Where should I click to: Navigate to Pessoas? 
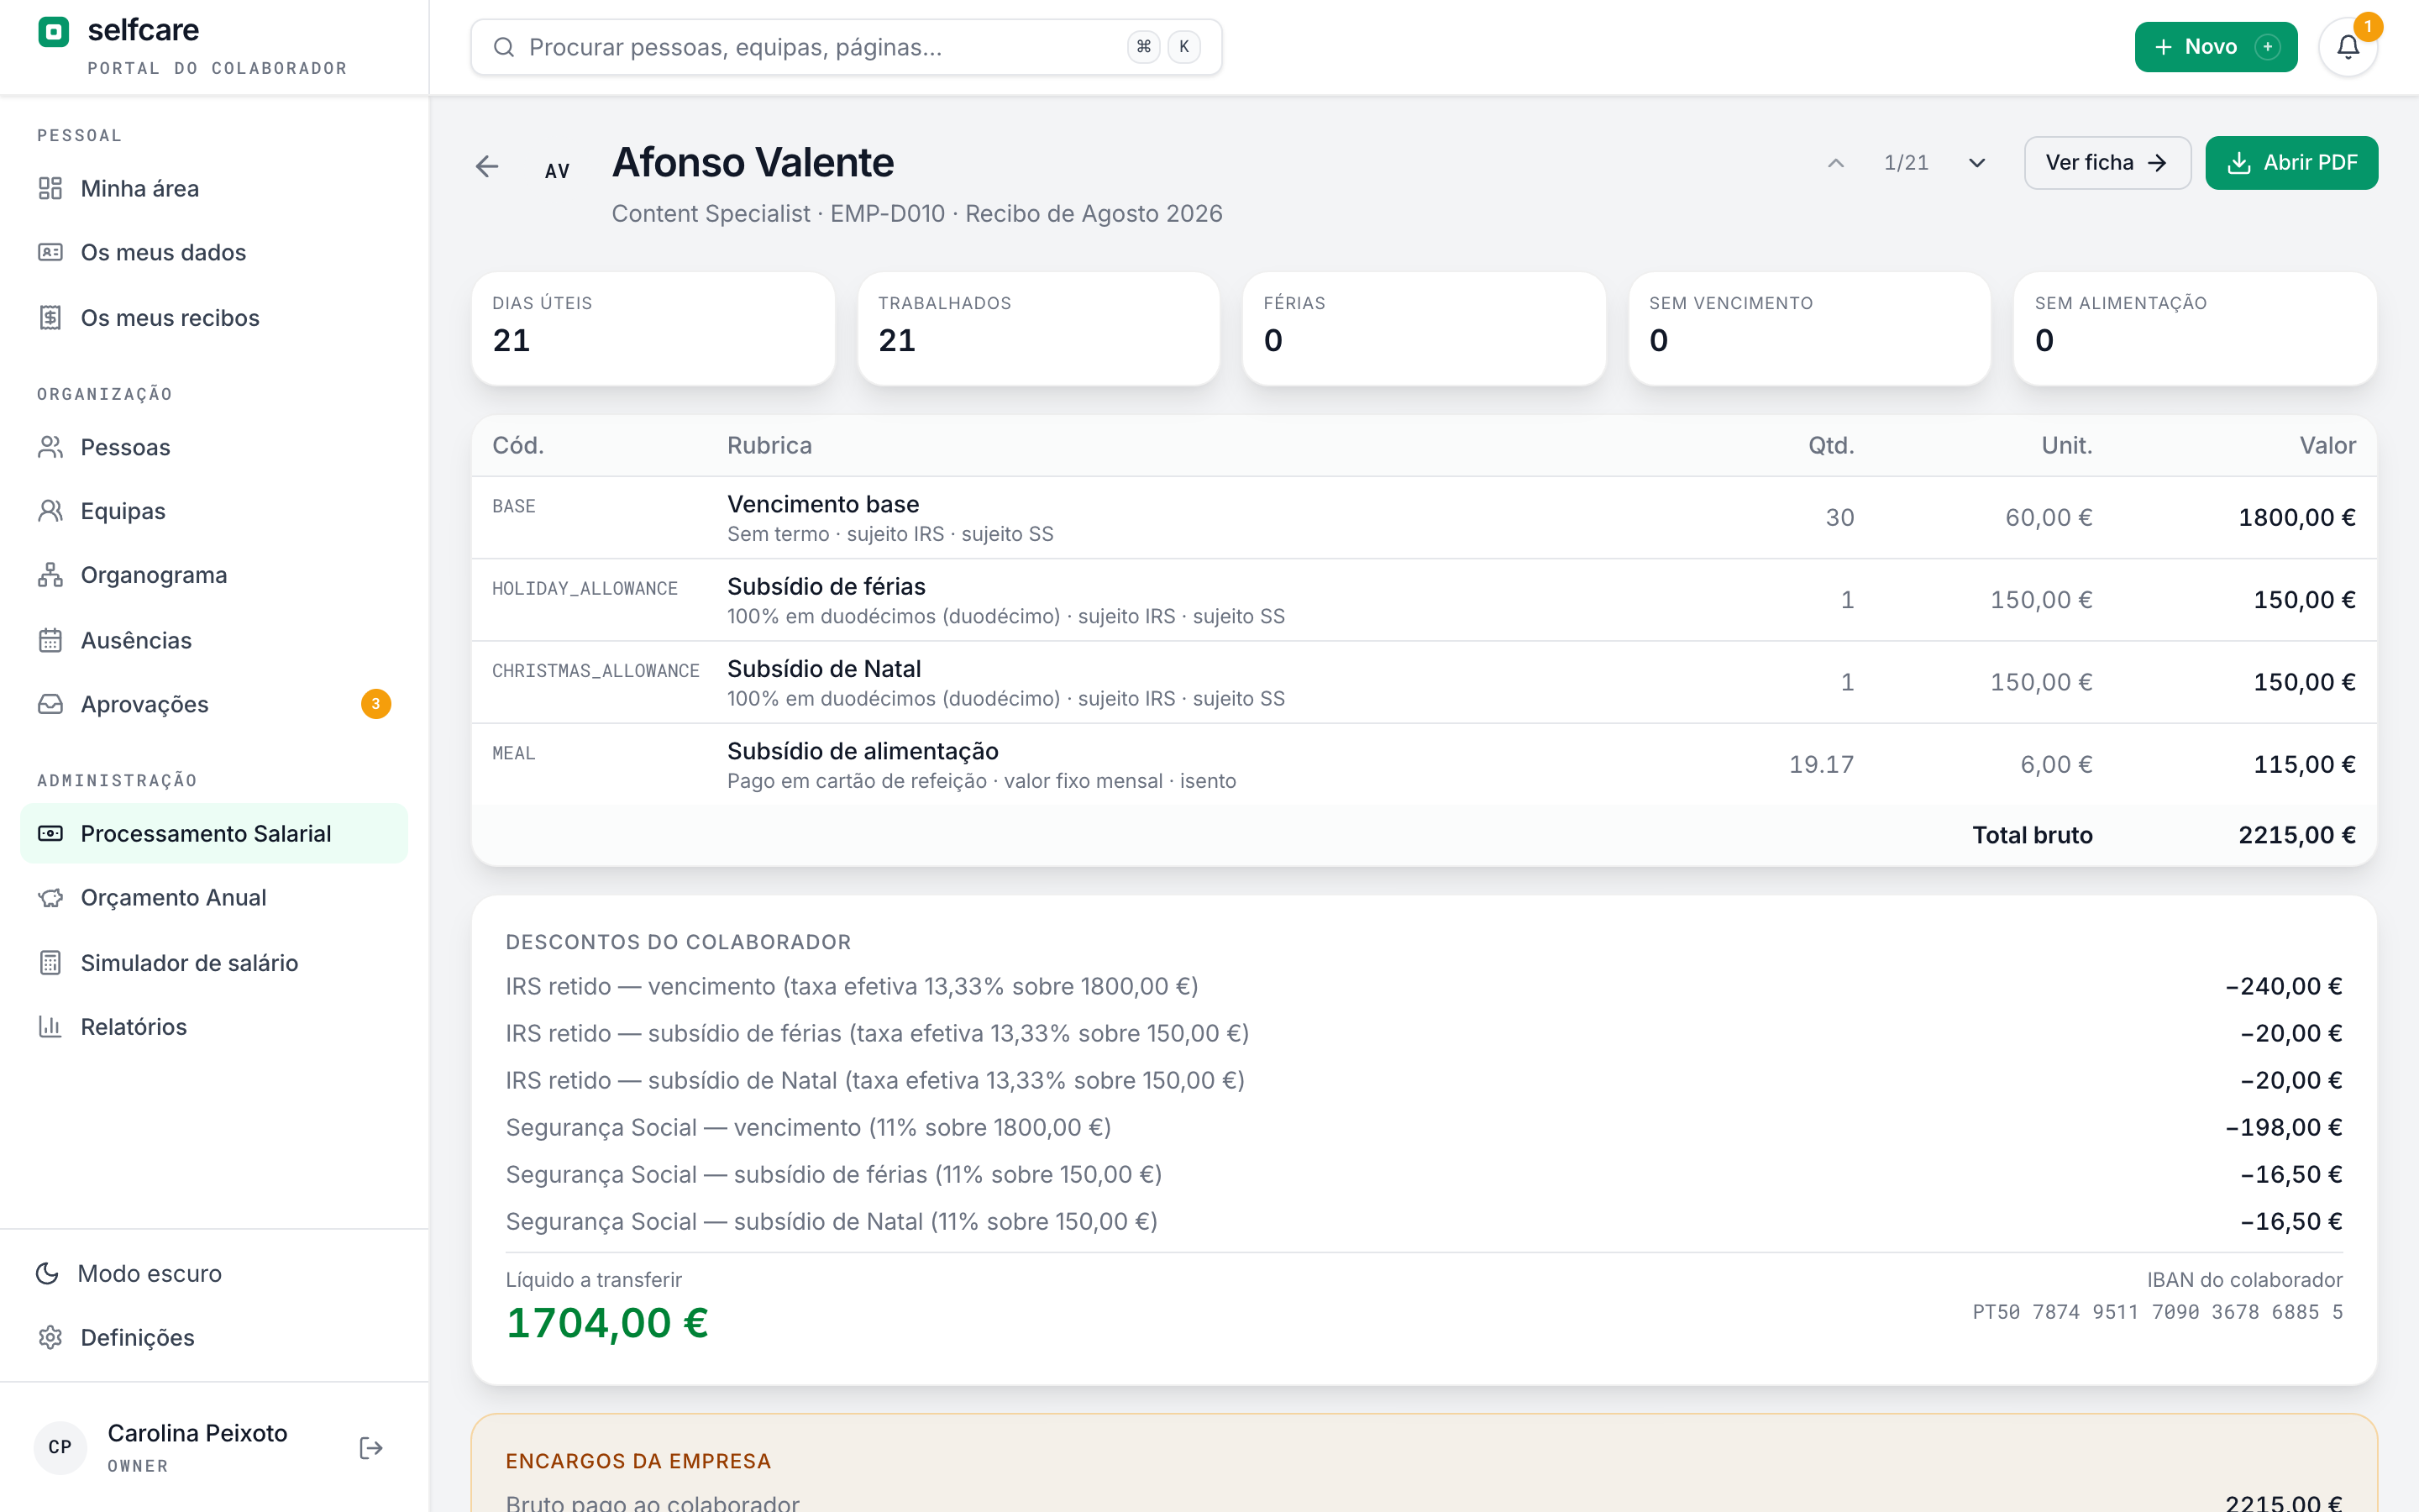coord(214,447)
